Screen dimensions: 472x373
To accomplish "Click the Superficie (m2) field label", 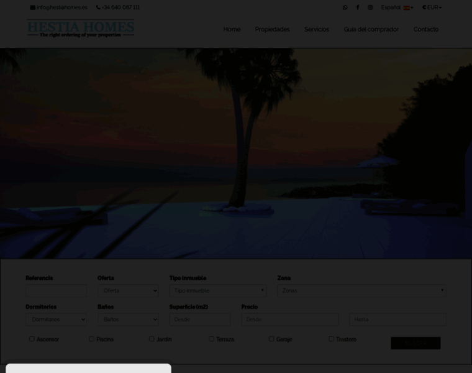I will [x=189, y=307].
